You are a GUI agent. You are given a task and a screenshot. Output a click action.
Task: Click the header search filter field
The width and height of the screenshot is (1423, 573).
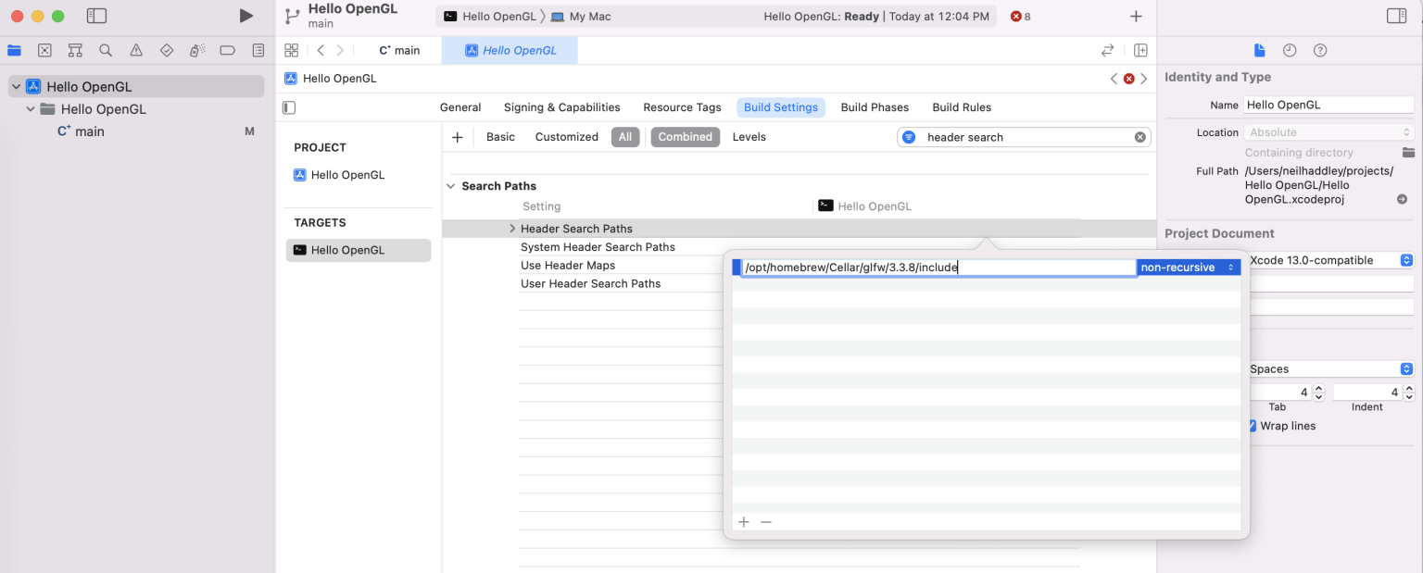click(x=1025, y=137)
